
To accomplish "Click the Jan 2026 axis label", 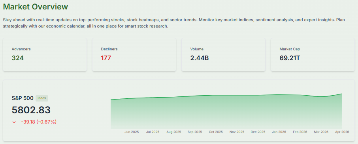I will [279, 132].
